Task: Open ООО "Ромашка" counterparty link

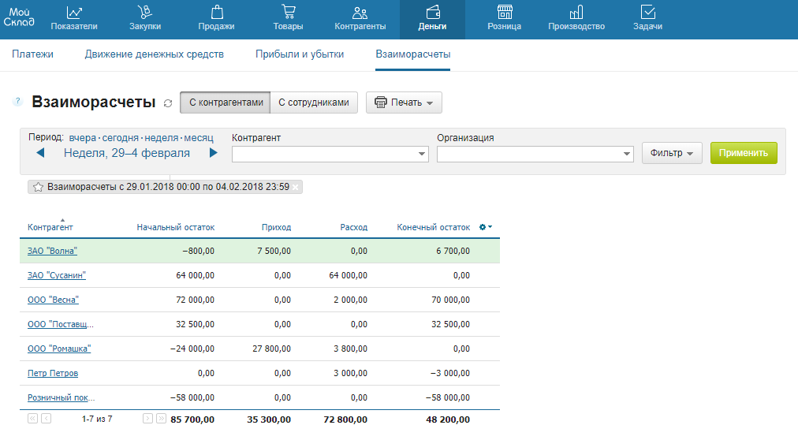Action: tap(59, 349)
